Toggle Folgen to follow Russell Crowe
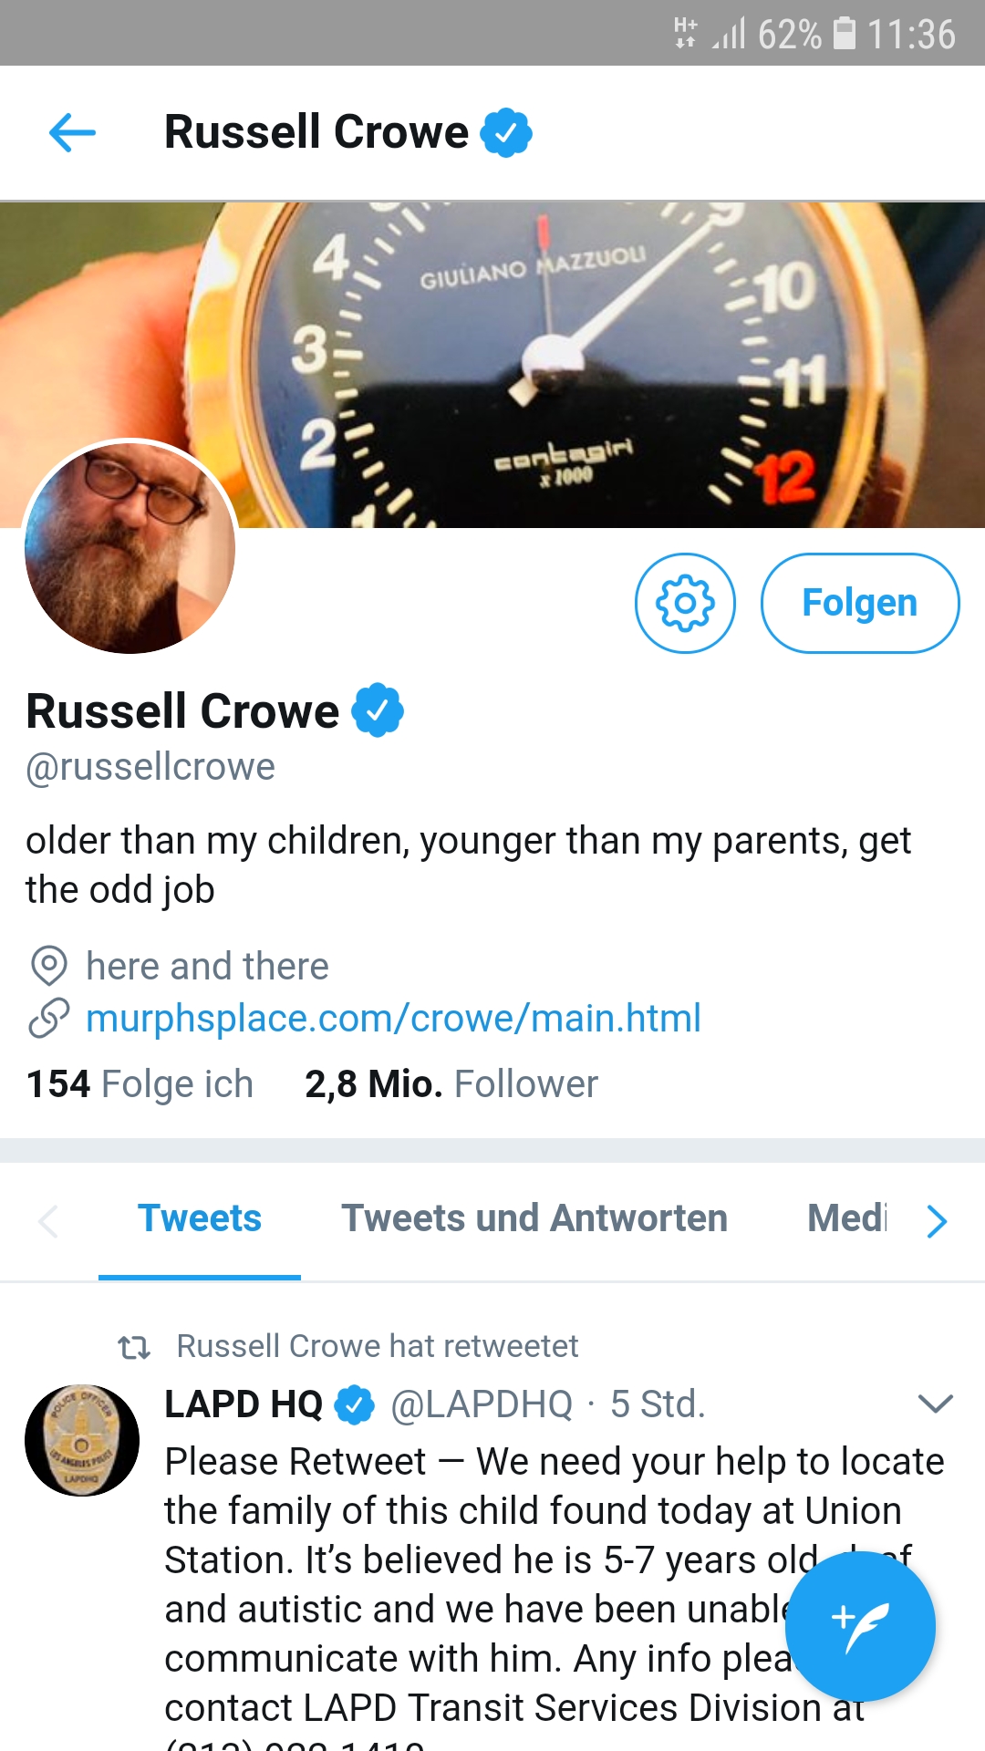 pyautogui.click(x=860, y=603)
